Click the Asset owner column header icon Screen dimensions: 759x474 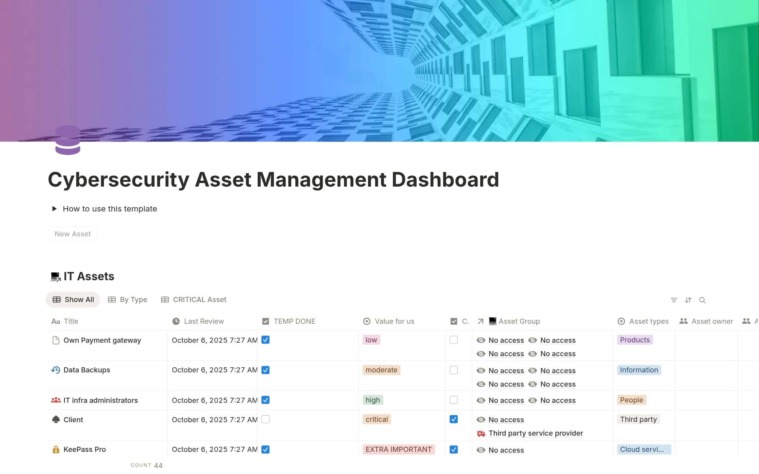click(683, 321)
